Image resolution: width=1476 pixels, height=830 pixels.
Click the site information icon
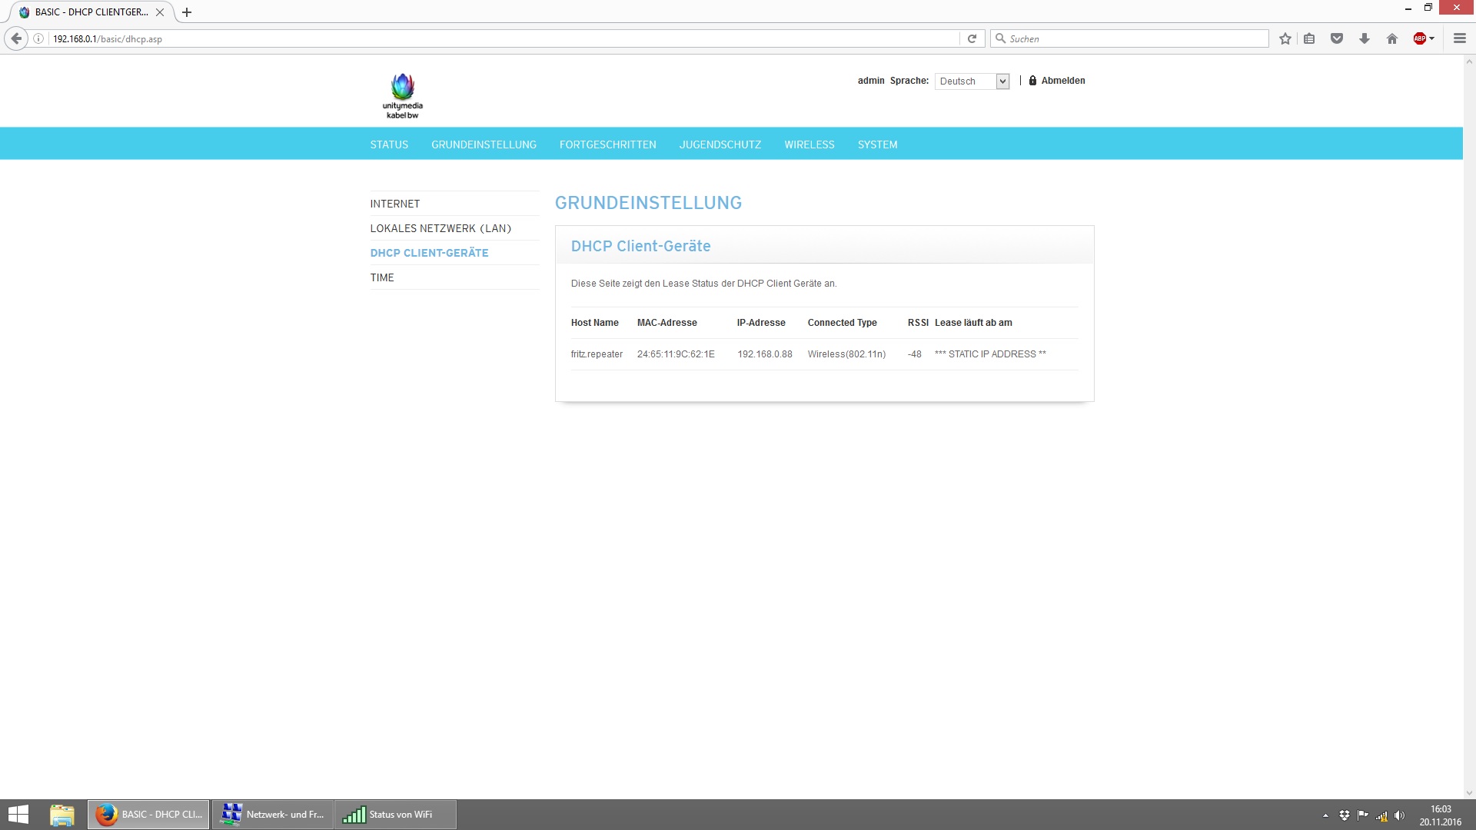pos(38,38)
